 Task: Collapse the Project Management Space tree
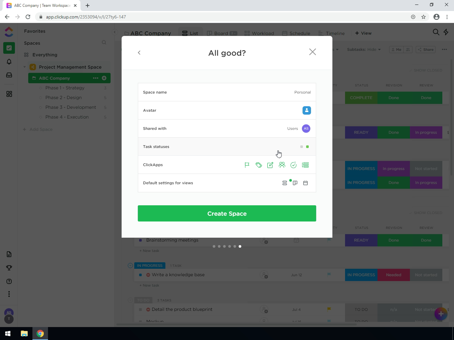point(25,67)
